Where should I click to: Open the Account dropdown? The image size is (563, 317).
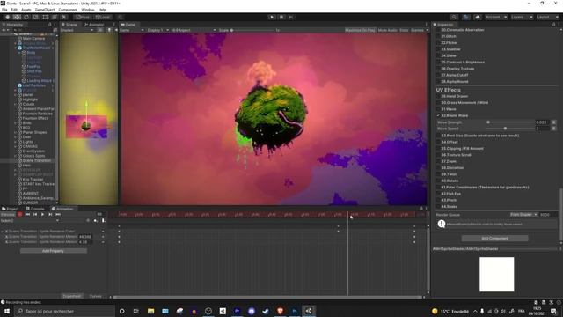point(495,17)
